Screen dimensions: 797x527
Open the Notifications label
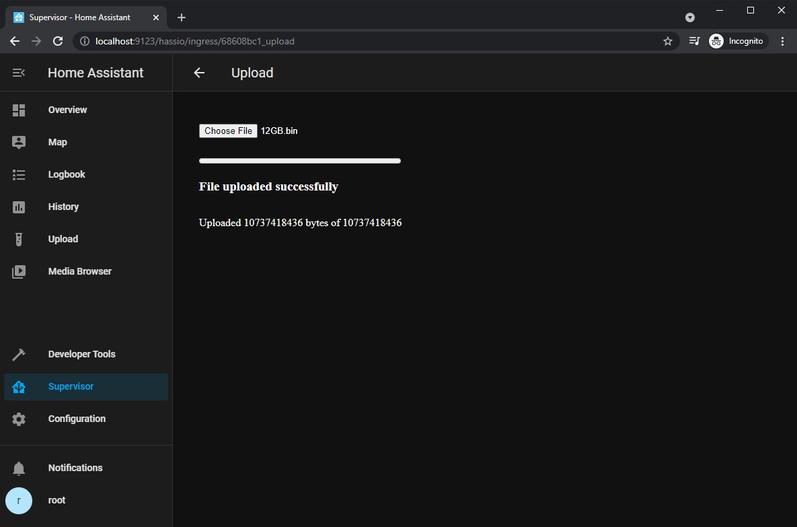click(x=75, y=468)
